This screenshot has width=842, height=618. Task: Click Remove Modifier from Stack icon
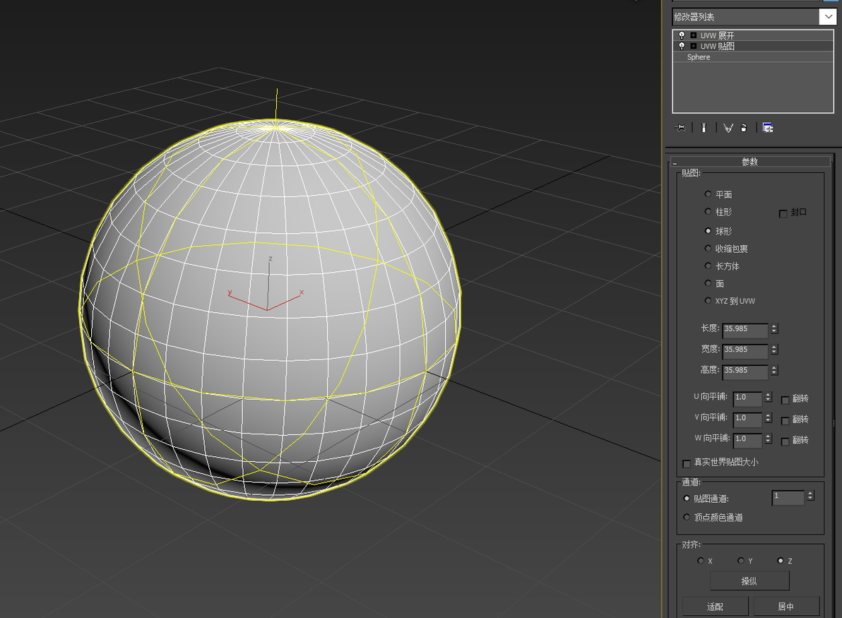pyautogui.click(x=744, y=128)
